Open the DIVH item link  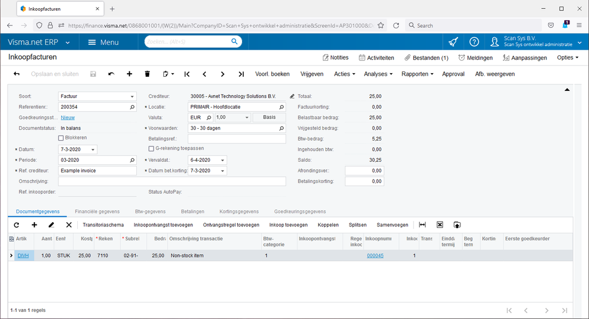pos(23,256)
